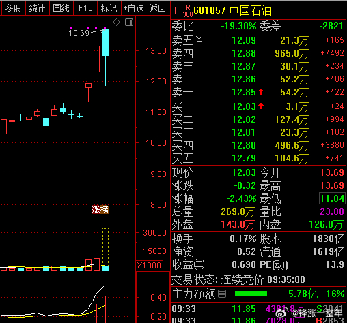Click the dotted yellow projected volume bar
The height and width of the screenshot is (323, 347).
coord(105,247)
